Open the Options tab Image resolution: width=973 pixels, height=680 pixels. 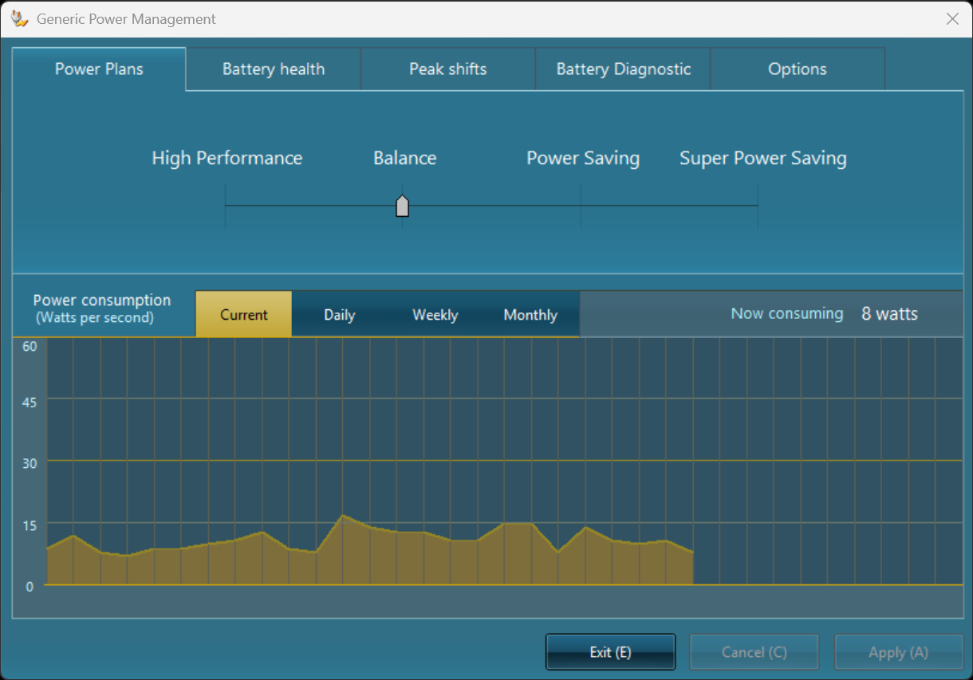pyautogui.click(x=798, y=69)
